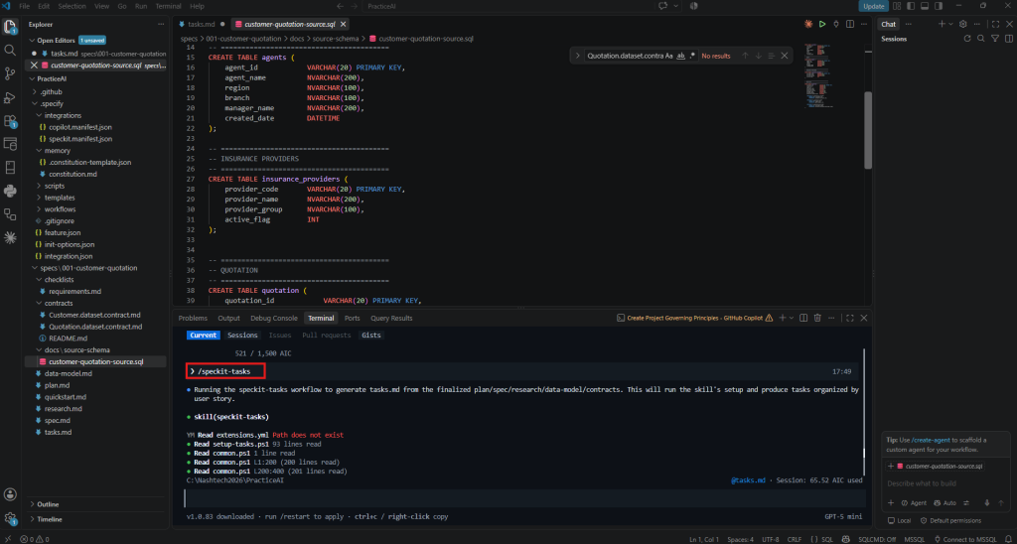1017x544 pixels.
Task: Open the Terminal menu
Action: point(167,6)
